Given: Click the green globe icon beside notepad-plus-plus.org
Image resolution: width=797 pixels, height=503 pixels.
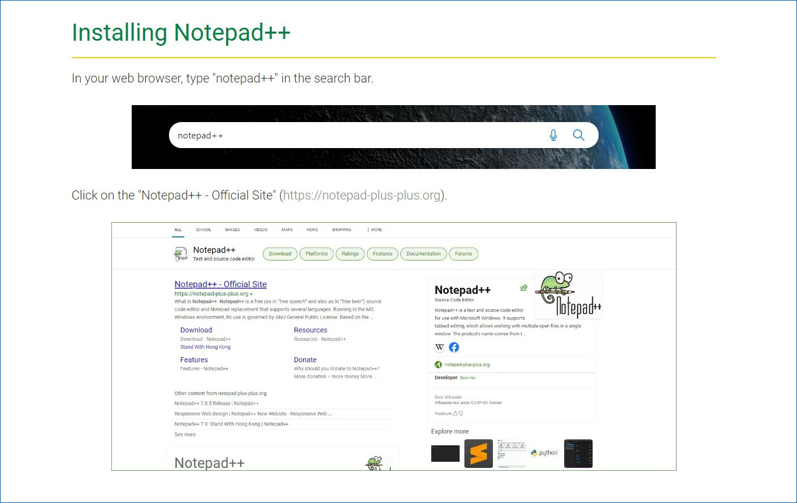Looking at the screenshot, I should pos(438,365).
